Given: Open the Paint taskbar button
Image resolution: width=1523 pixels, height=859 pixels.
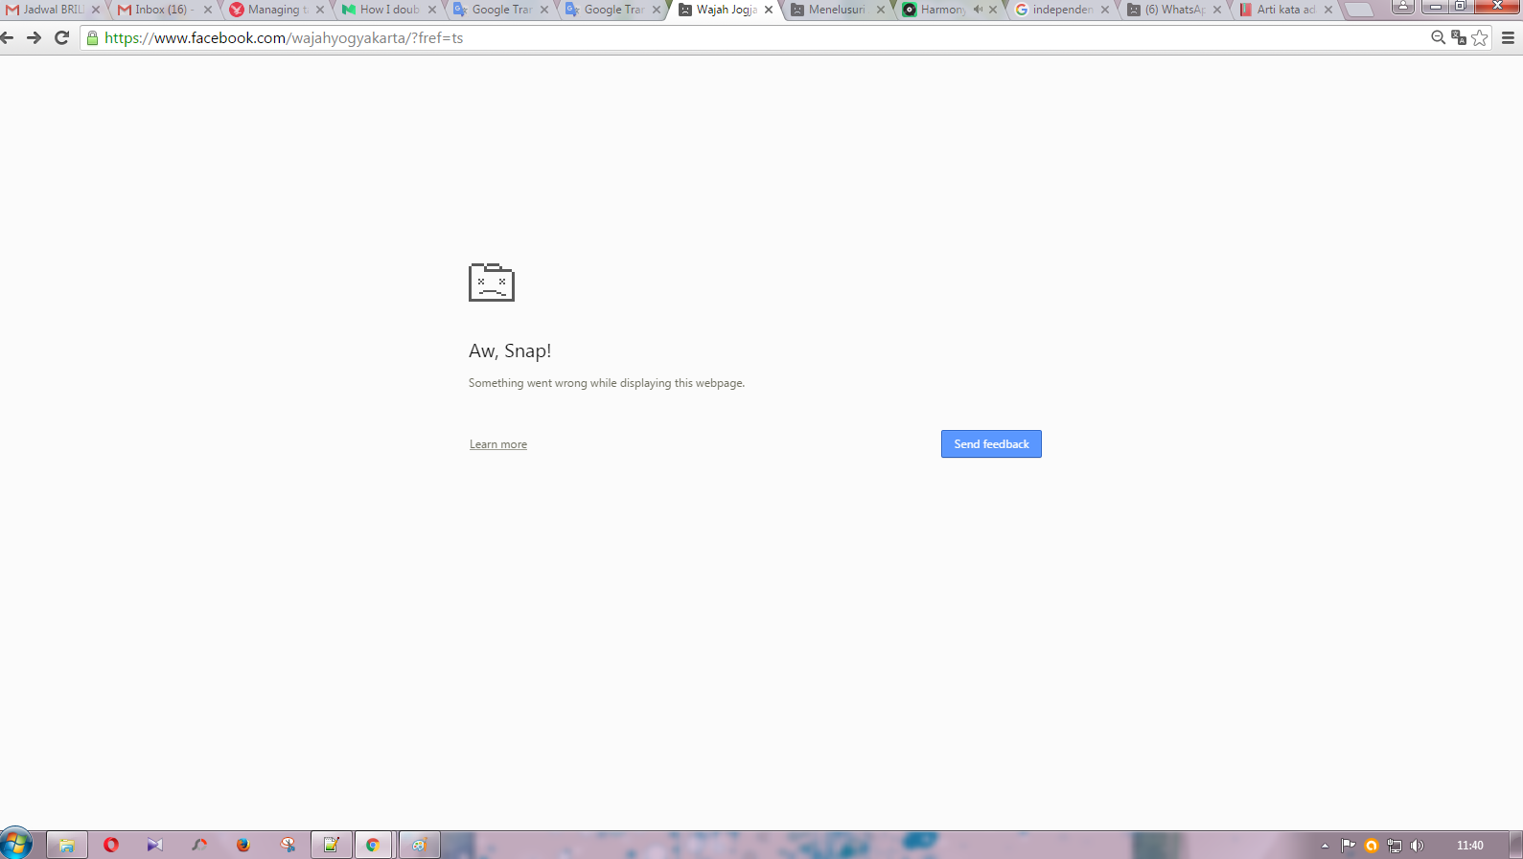Looking at the screenshot, I should 419,845.
